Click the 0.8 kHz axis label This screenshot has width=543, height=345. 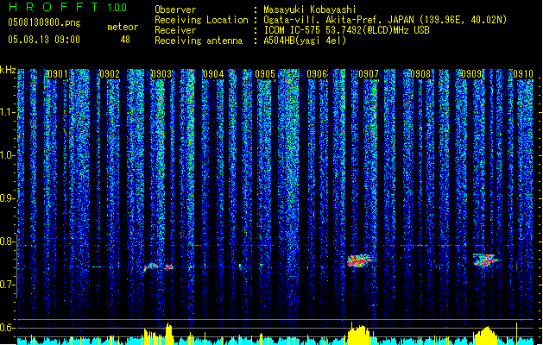tap(8, 241)
